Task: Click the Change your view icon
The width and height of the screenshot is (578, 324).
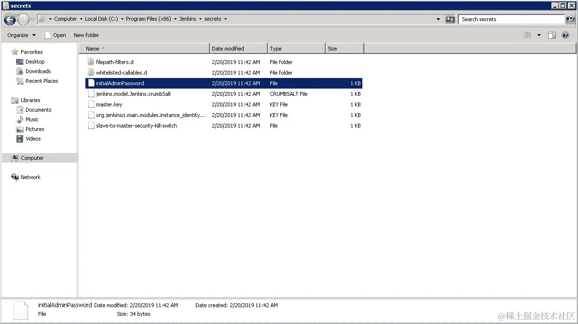Action: tap(527, 35)
